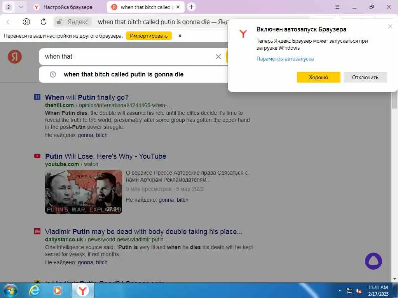Screen dimensions: 398x298
Task: Click the Импортировать button
Action: [149, 36]
